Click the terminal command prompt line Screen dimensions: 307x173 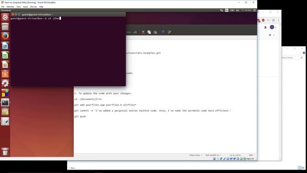point(35,18)
